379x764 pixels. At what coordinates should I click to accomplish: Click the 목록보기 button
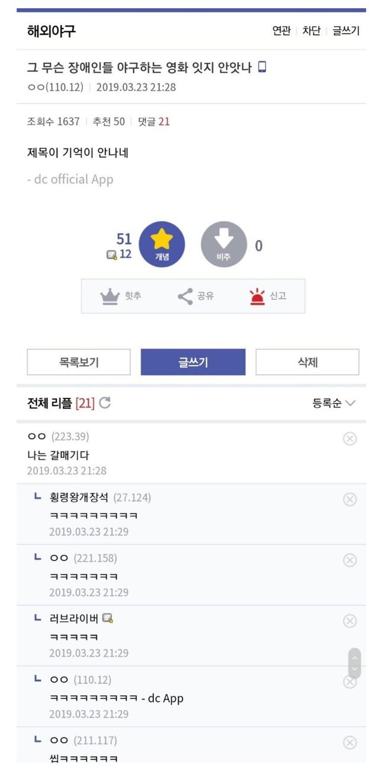79,362
